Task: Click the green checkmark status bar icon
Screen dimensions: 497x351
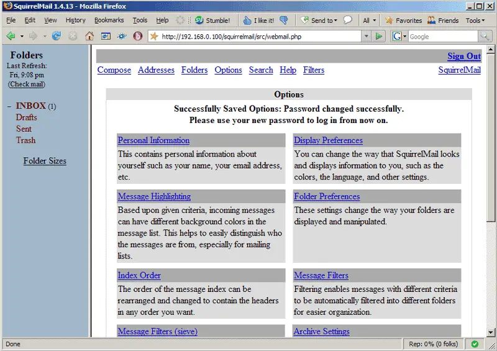Action: point(475,344)
